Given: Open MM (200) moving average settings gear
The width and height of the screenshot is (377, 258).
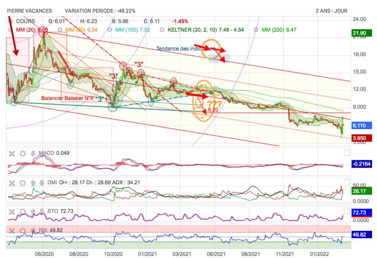Looking at the screenshot, I should tap(256, 30).
